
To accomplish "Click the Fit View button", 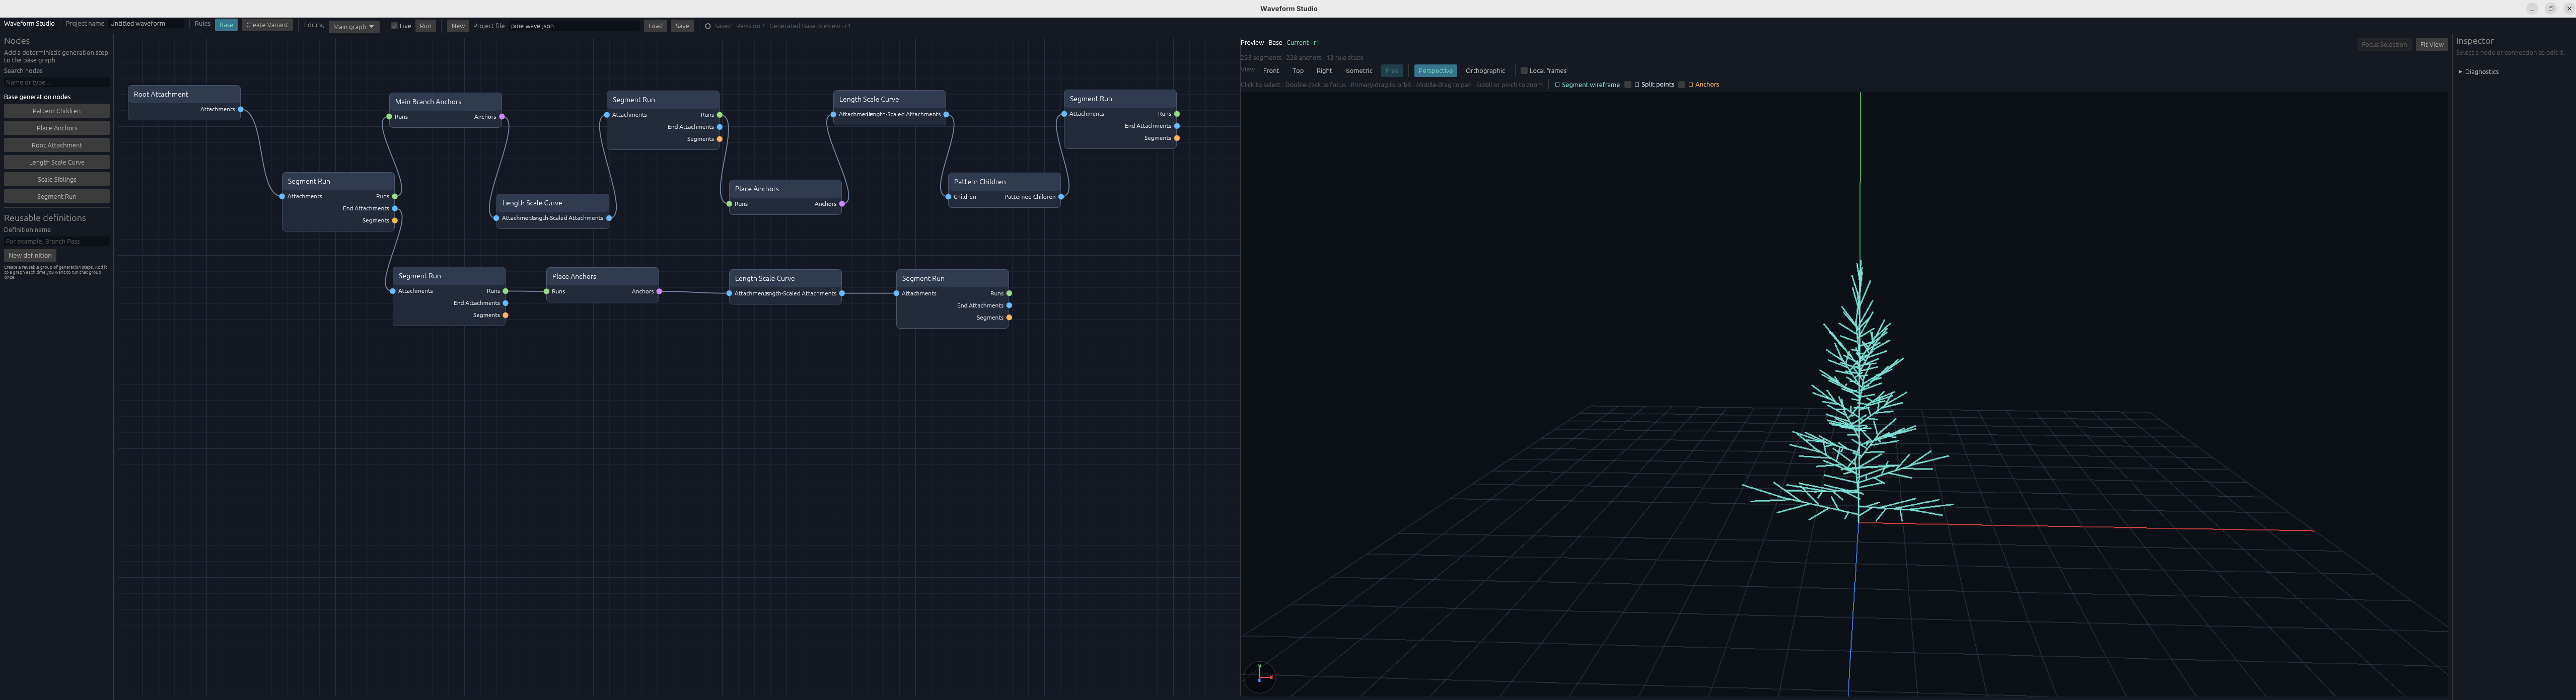I will coord(2432,45).
